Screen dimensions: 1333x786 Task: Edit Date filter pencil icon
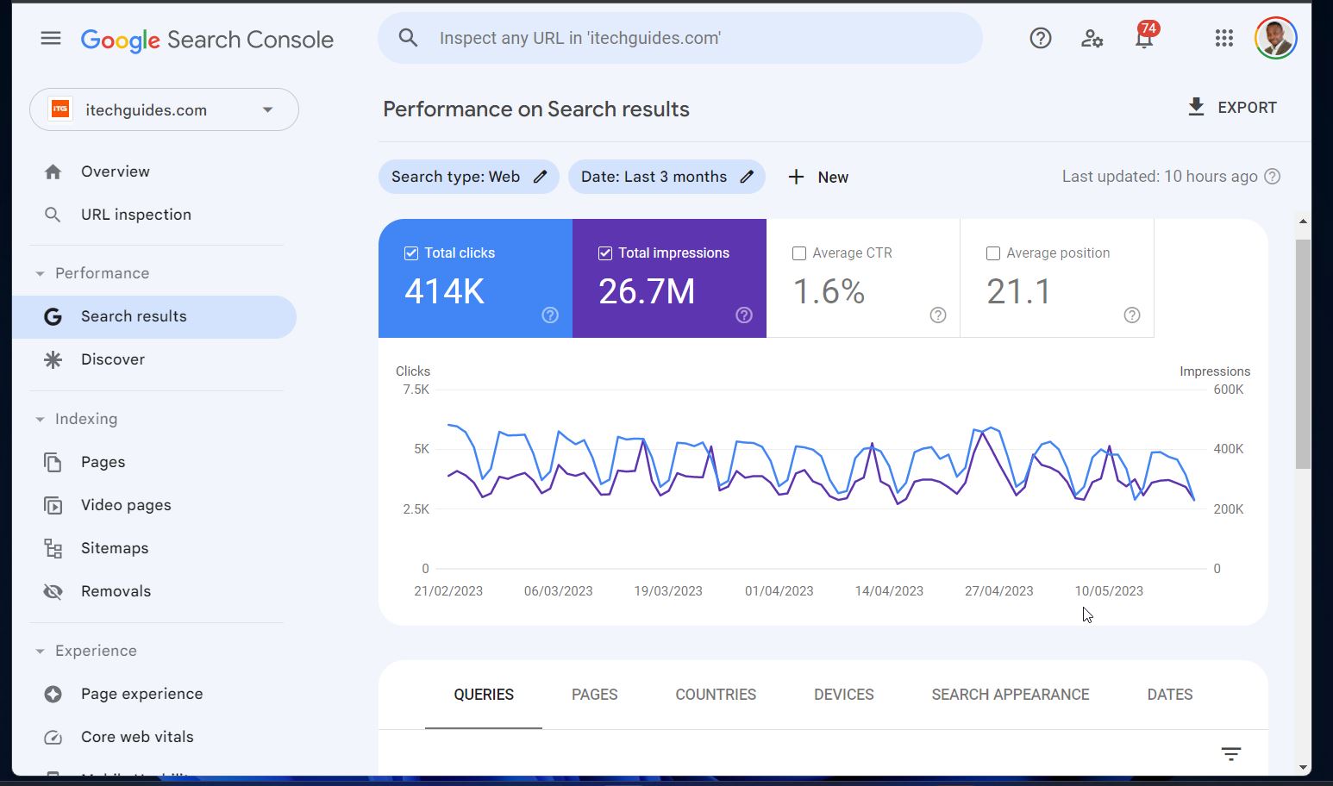coord(747,177)
